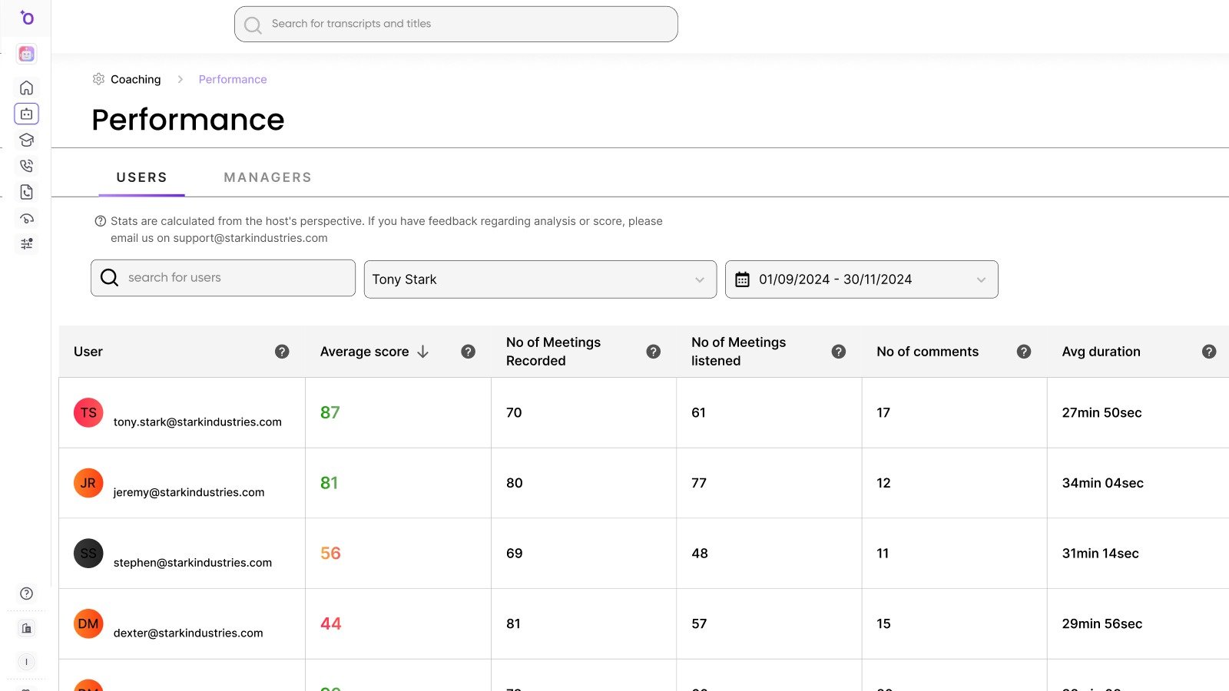Click the graduation cap coaching icon
Screen dimensions: 1229x691
click(x=26, y=140)
